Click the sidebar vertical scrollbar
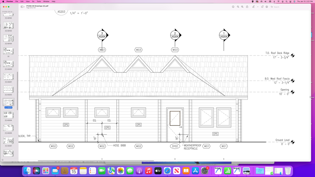Screen dimensions: 315x177 [17, 91]
